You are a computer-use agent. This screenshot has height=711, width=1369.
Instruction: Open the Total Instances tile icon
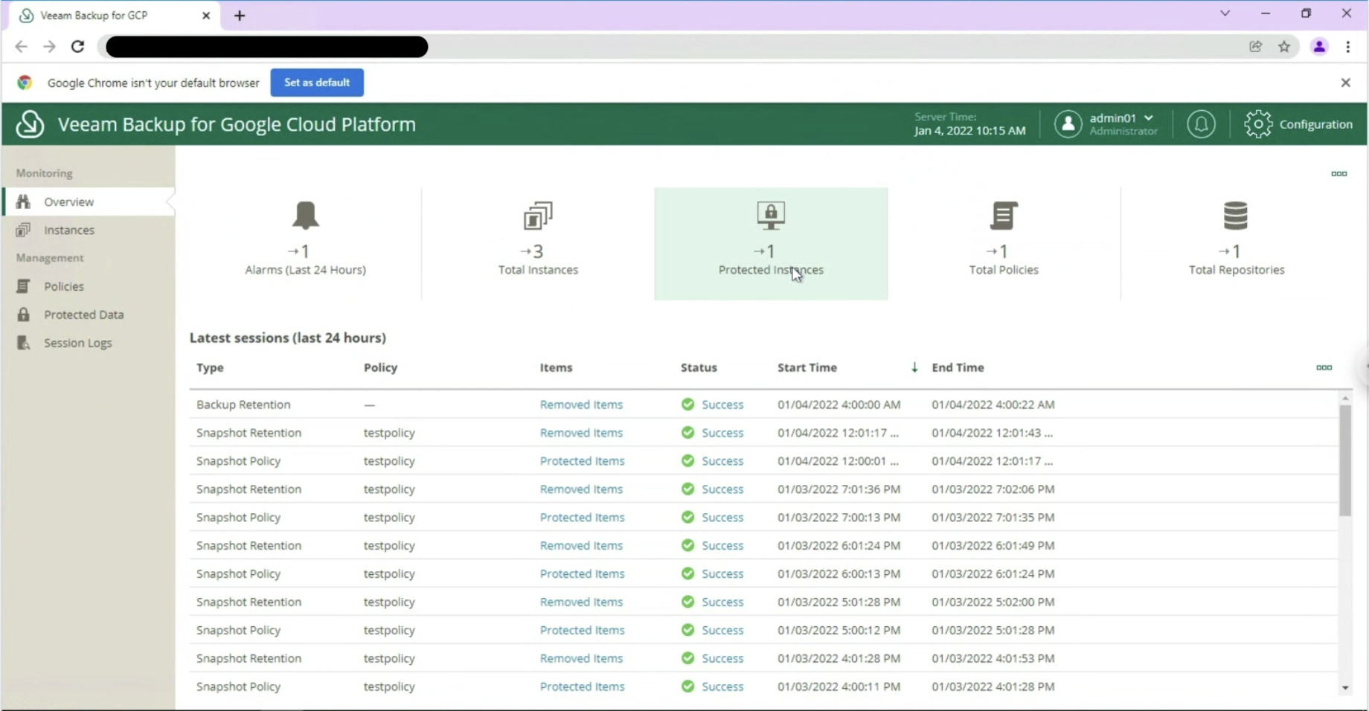[538, 215]
